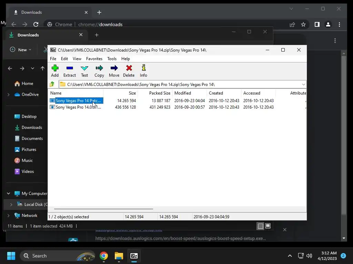Open Documents in File Explorer sidebar
353x264 pixels.
point(29,139)
